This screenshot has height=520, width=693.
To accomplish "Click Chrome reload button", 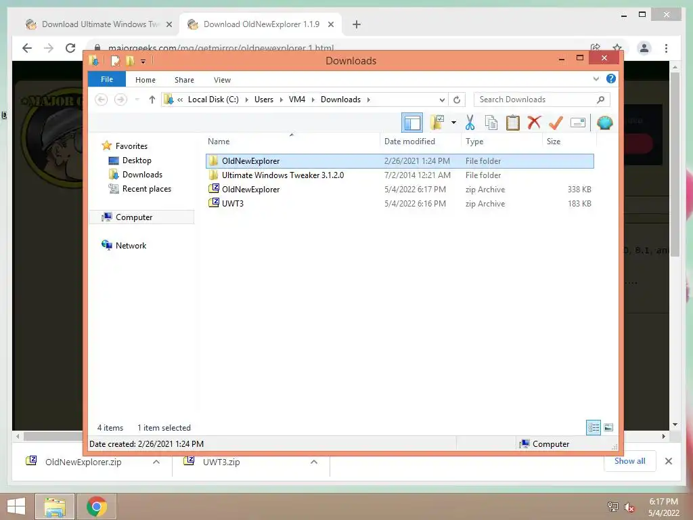I will pos(70,48).
